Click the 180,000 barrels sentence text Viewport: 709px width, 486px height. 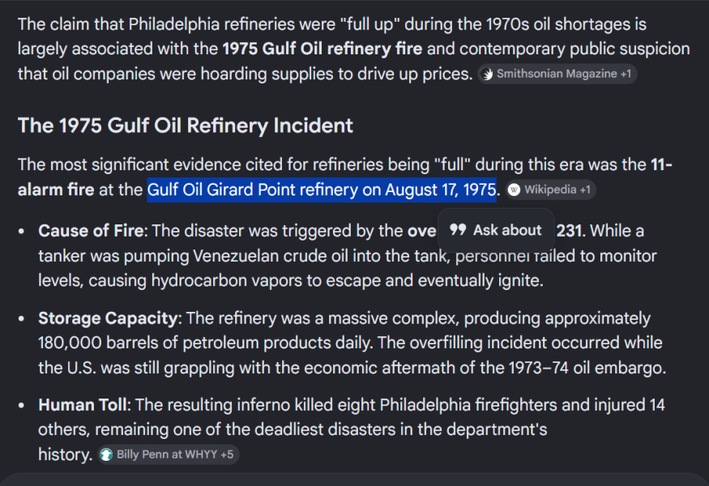pyautogui.click(x=205, y=343)
